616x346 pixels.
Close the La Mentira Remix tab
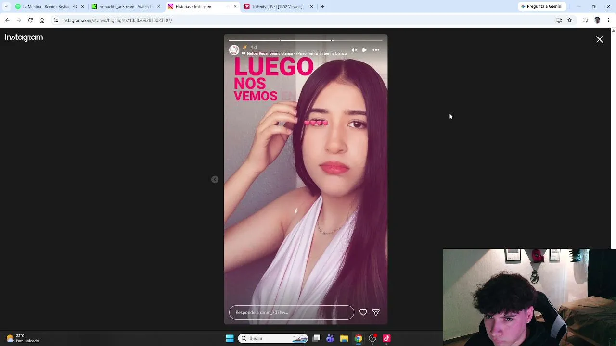point(83,7)
